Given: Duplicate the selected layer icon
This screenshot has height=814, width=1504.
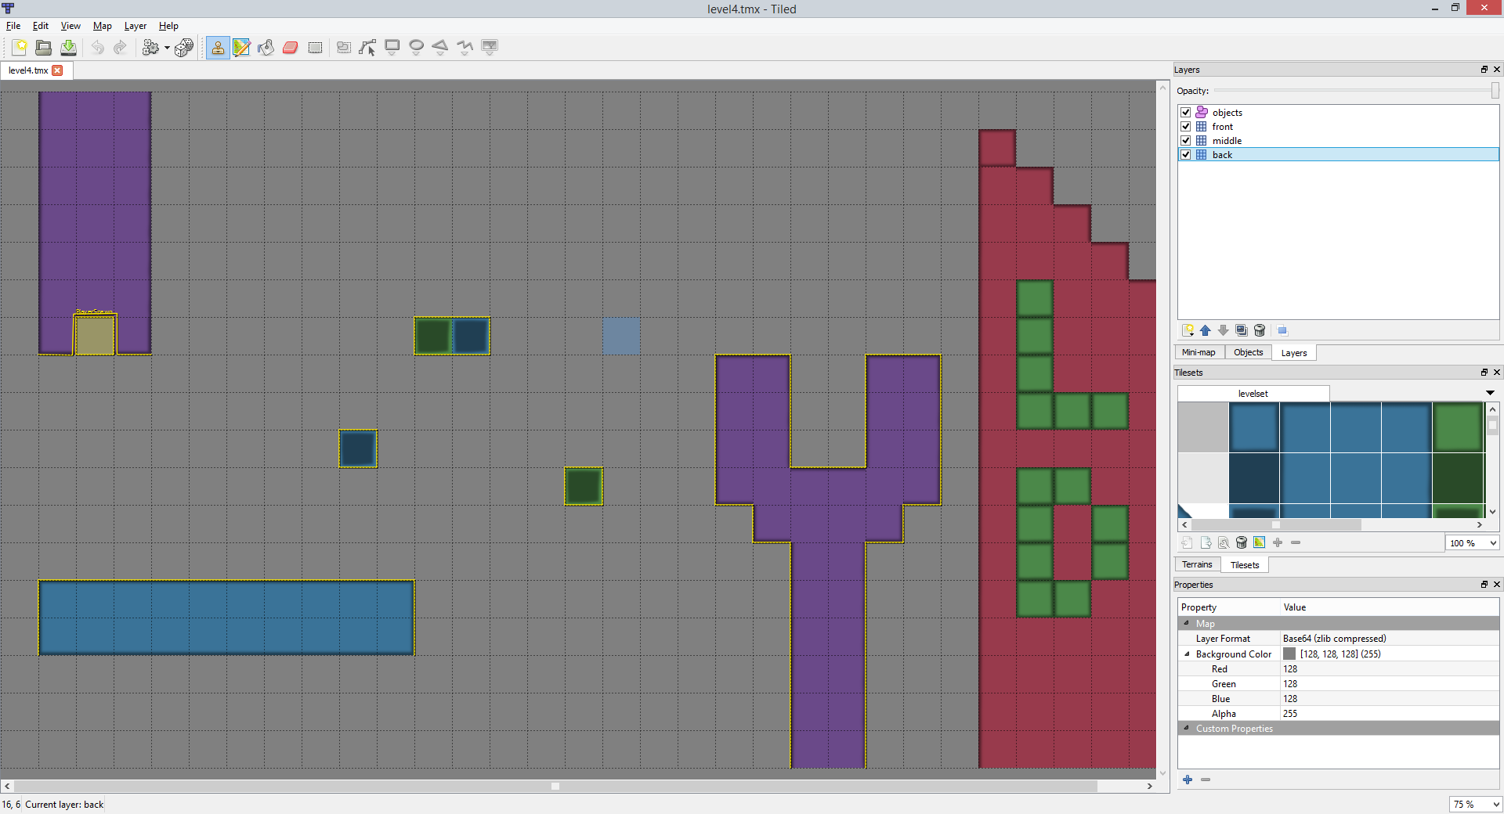Looking at the screenshot, I should [1242, 331].
